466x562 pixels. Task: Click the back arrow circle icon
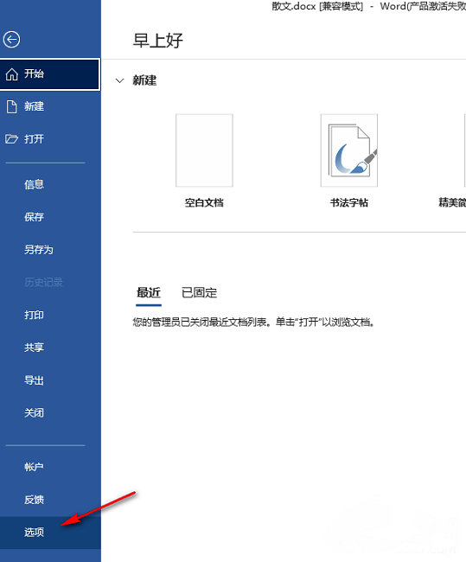pos(11,40)
